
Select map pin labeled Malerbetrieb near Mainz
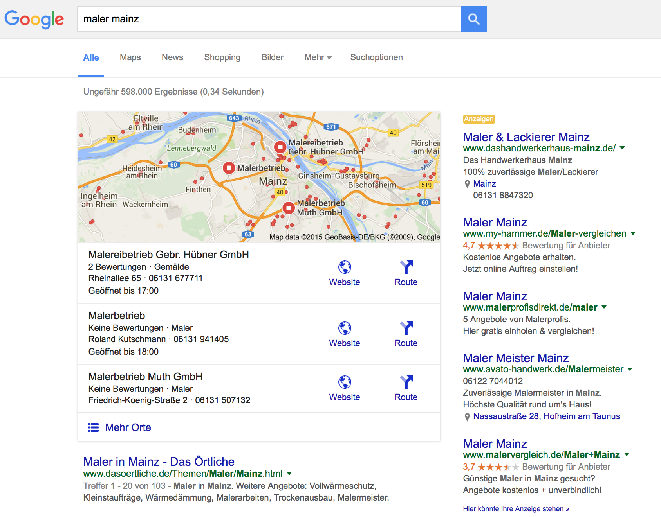pyautogui.click(x=229, y=168)
